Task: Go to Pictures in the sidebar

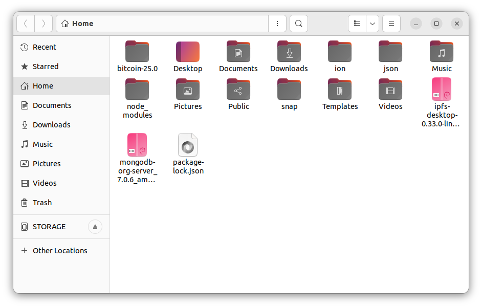Action: click(61, 164)
